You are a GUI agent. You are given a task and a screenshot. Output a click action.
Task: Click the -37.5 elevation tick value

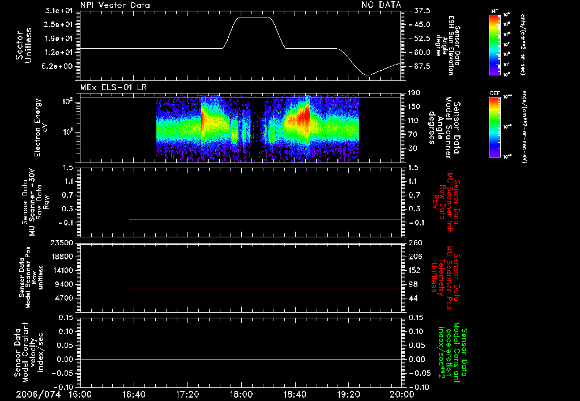point(420,11)
